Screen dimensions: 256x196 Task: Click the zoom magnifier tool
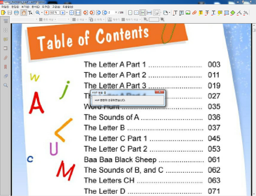pyautogui.click(x=38, y=13)
